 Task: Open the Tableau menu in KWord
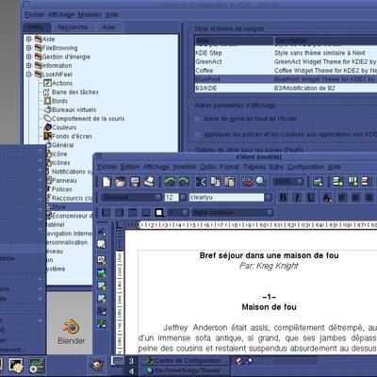point(254,167)
